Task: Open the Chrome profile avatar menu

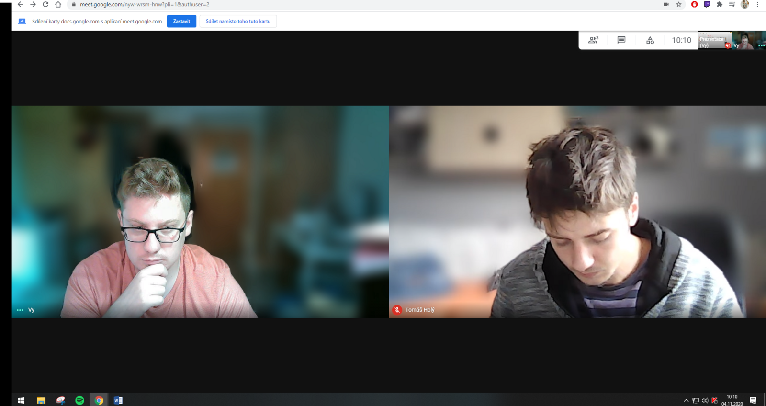Action: point(744,4)
